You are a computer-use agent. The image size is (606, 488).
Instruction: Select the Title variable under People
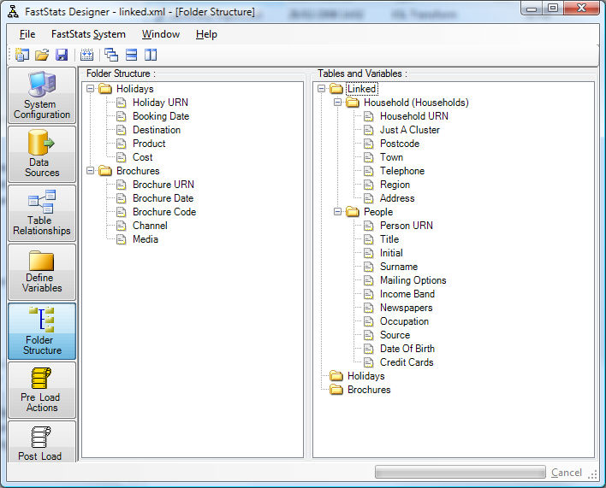pos(389,239)
